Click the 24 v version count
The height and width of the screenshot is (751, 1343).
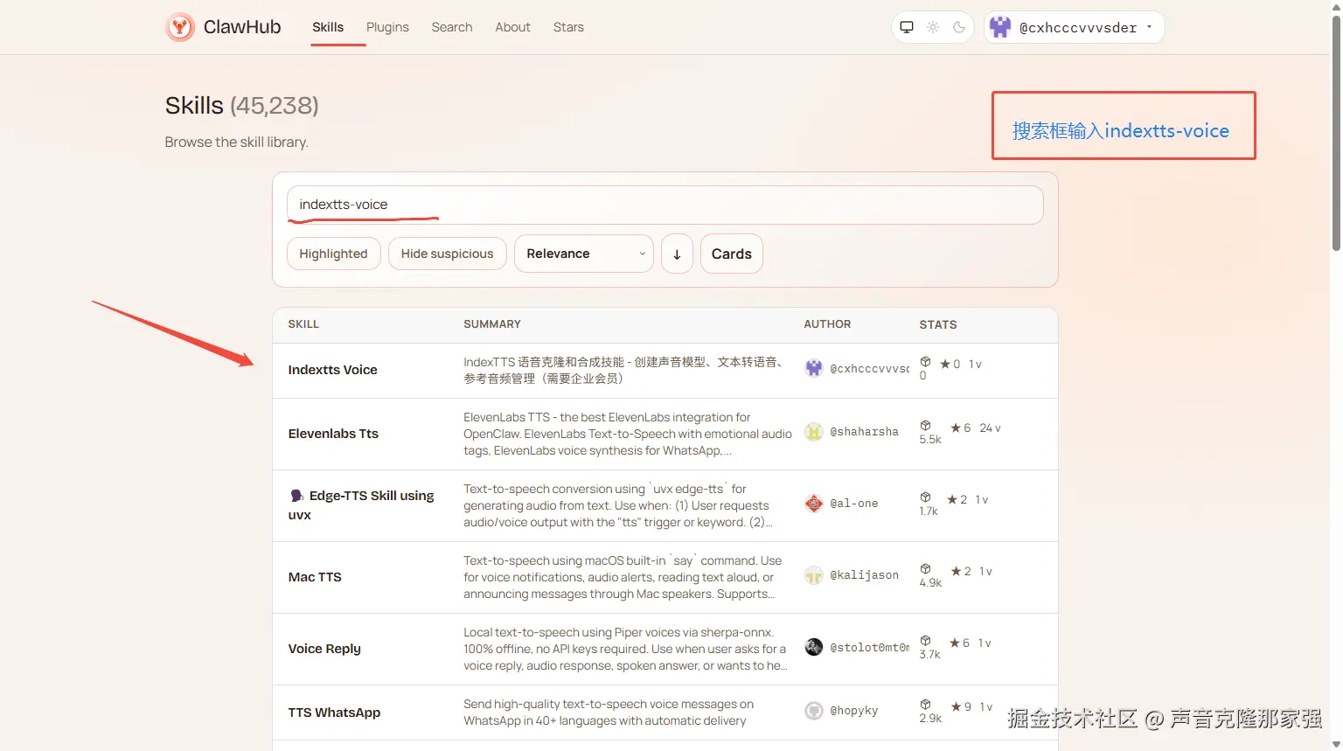(990, 428)
